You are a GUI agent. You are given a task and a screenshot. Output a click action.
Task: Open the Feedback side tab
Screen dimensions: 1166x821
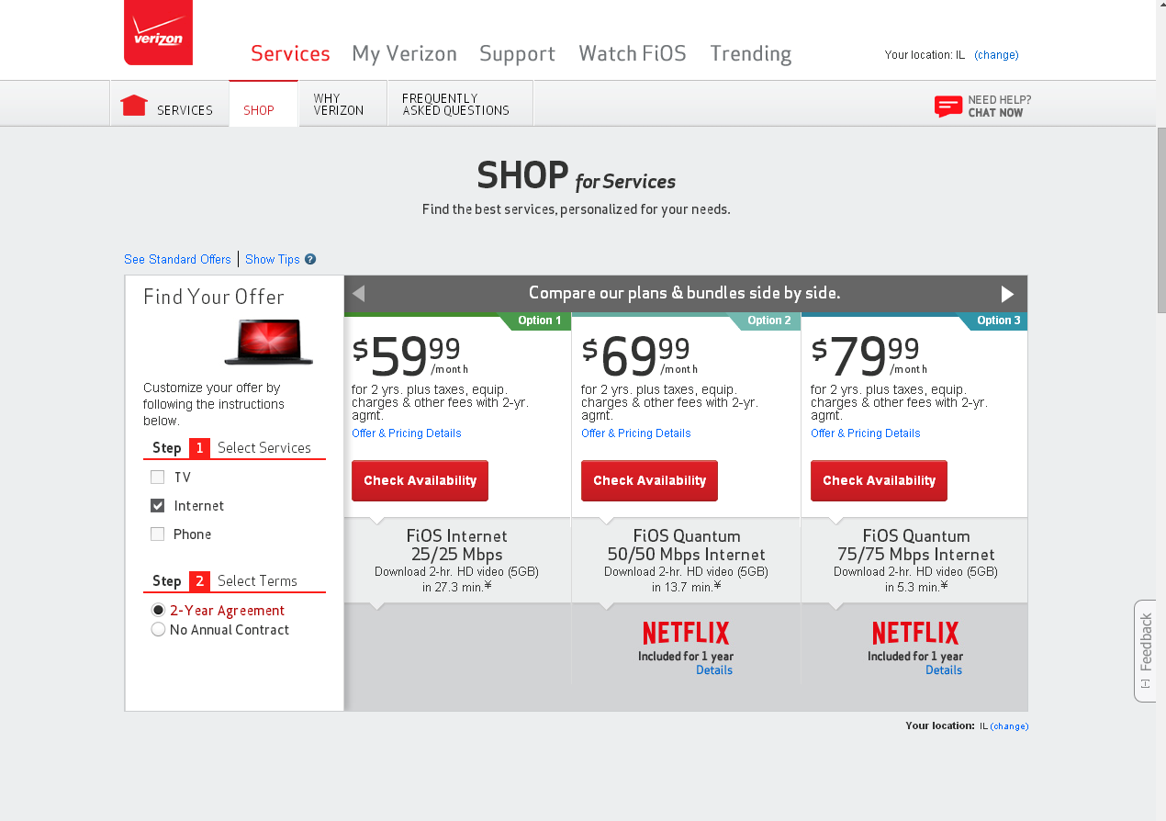1145,651
